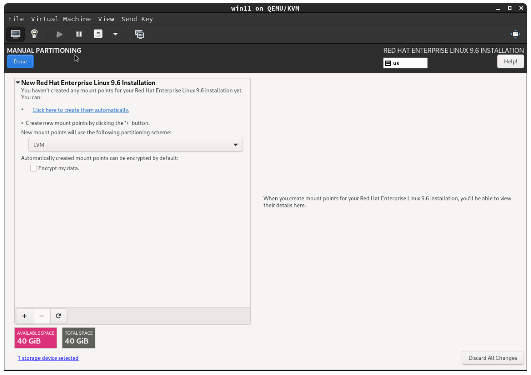Toggle fullscreen console mode icon
The width and height of the screenshot is (531, 375).
(x=515, y=34)
